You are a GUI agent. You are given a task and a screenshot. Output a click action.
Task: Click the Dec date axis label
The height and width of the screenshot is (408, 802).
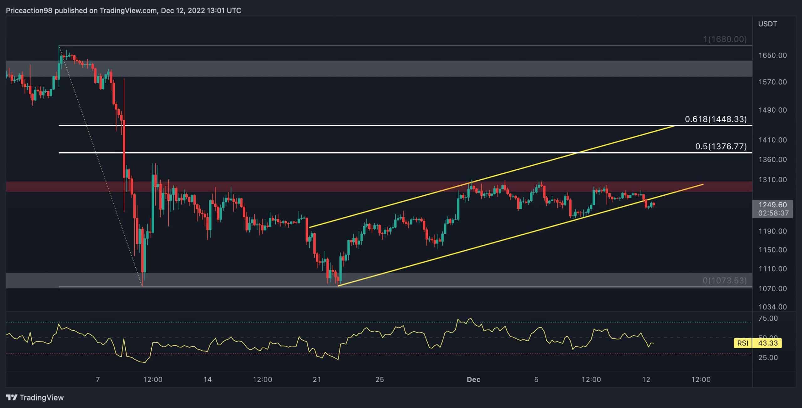[x=473, y=380]
